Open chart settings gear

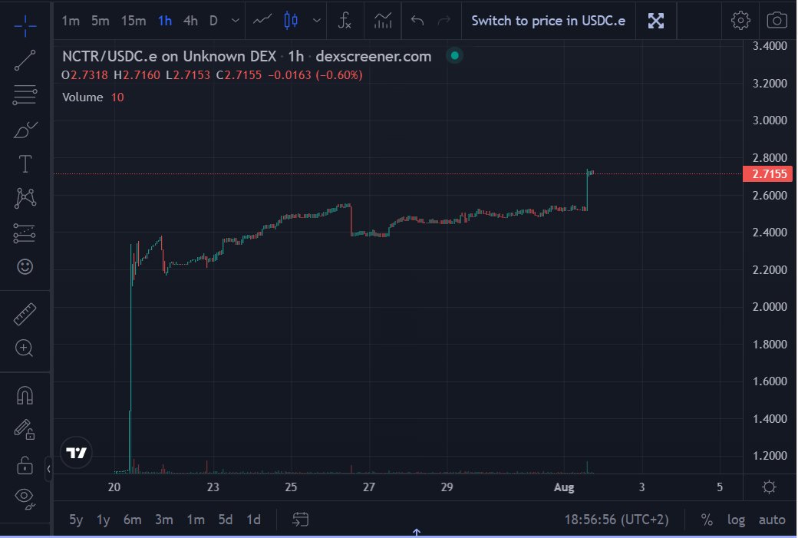point(740,21)
